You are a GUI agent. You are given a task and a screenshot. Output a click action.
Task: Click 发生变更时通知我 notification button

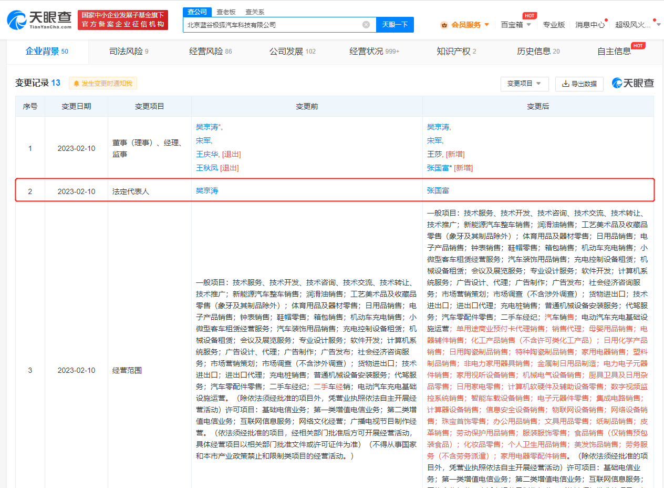(x=103, y=83)
